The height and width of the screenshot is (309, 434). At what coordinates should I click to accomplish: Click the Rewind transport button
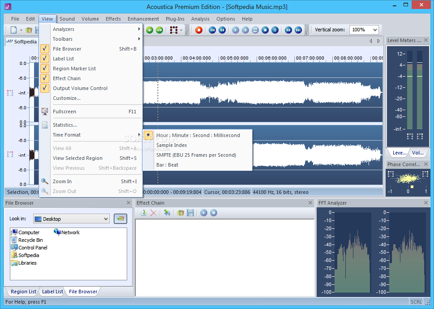pyautogui.click(x=222, y=30)
